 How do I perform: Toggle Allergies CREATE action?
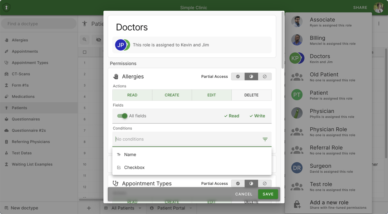(172, 95)
